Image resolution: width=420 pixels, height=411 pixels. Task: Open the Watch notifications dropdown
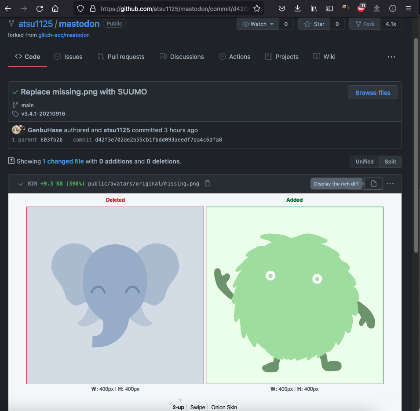[x=258, y=24]
